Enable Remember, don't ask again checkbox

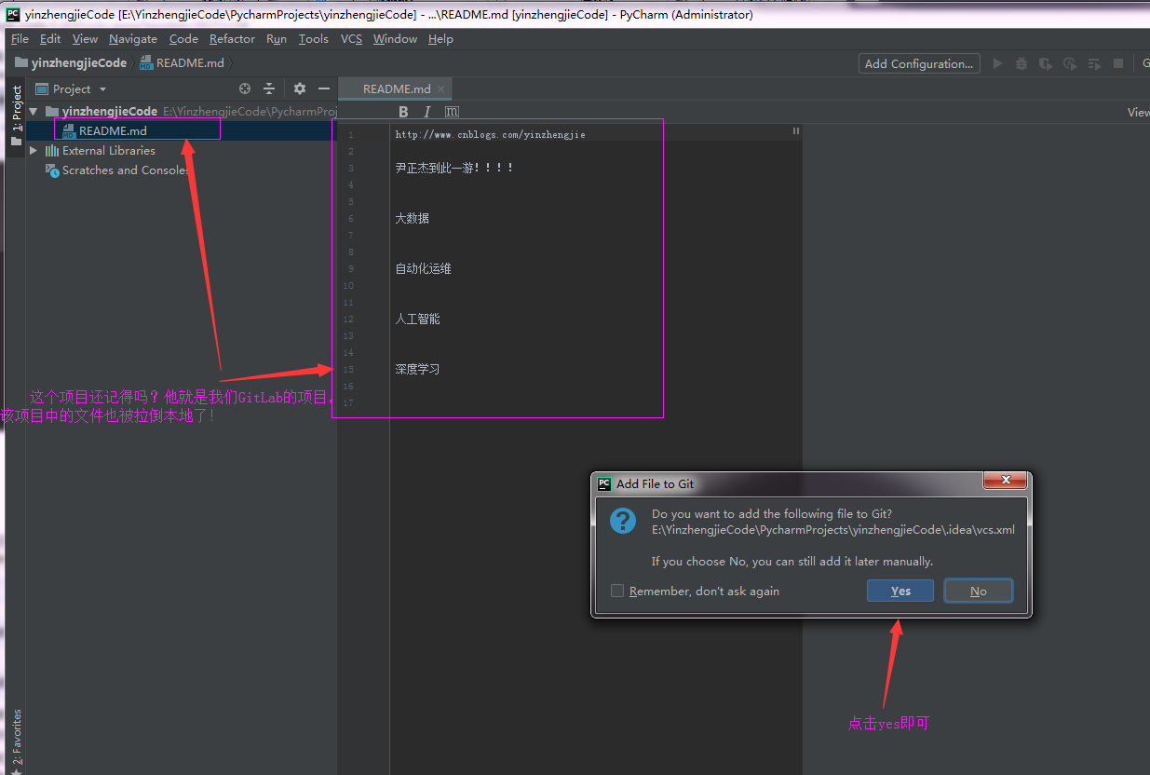point(617,591)
